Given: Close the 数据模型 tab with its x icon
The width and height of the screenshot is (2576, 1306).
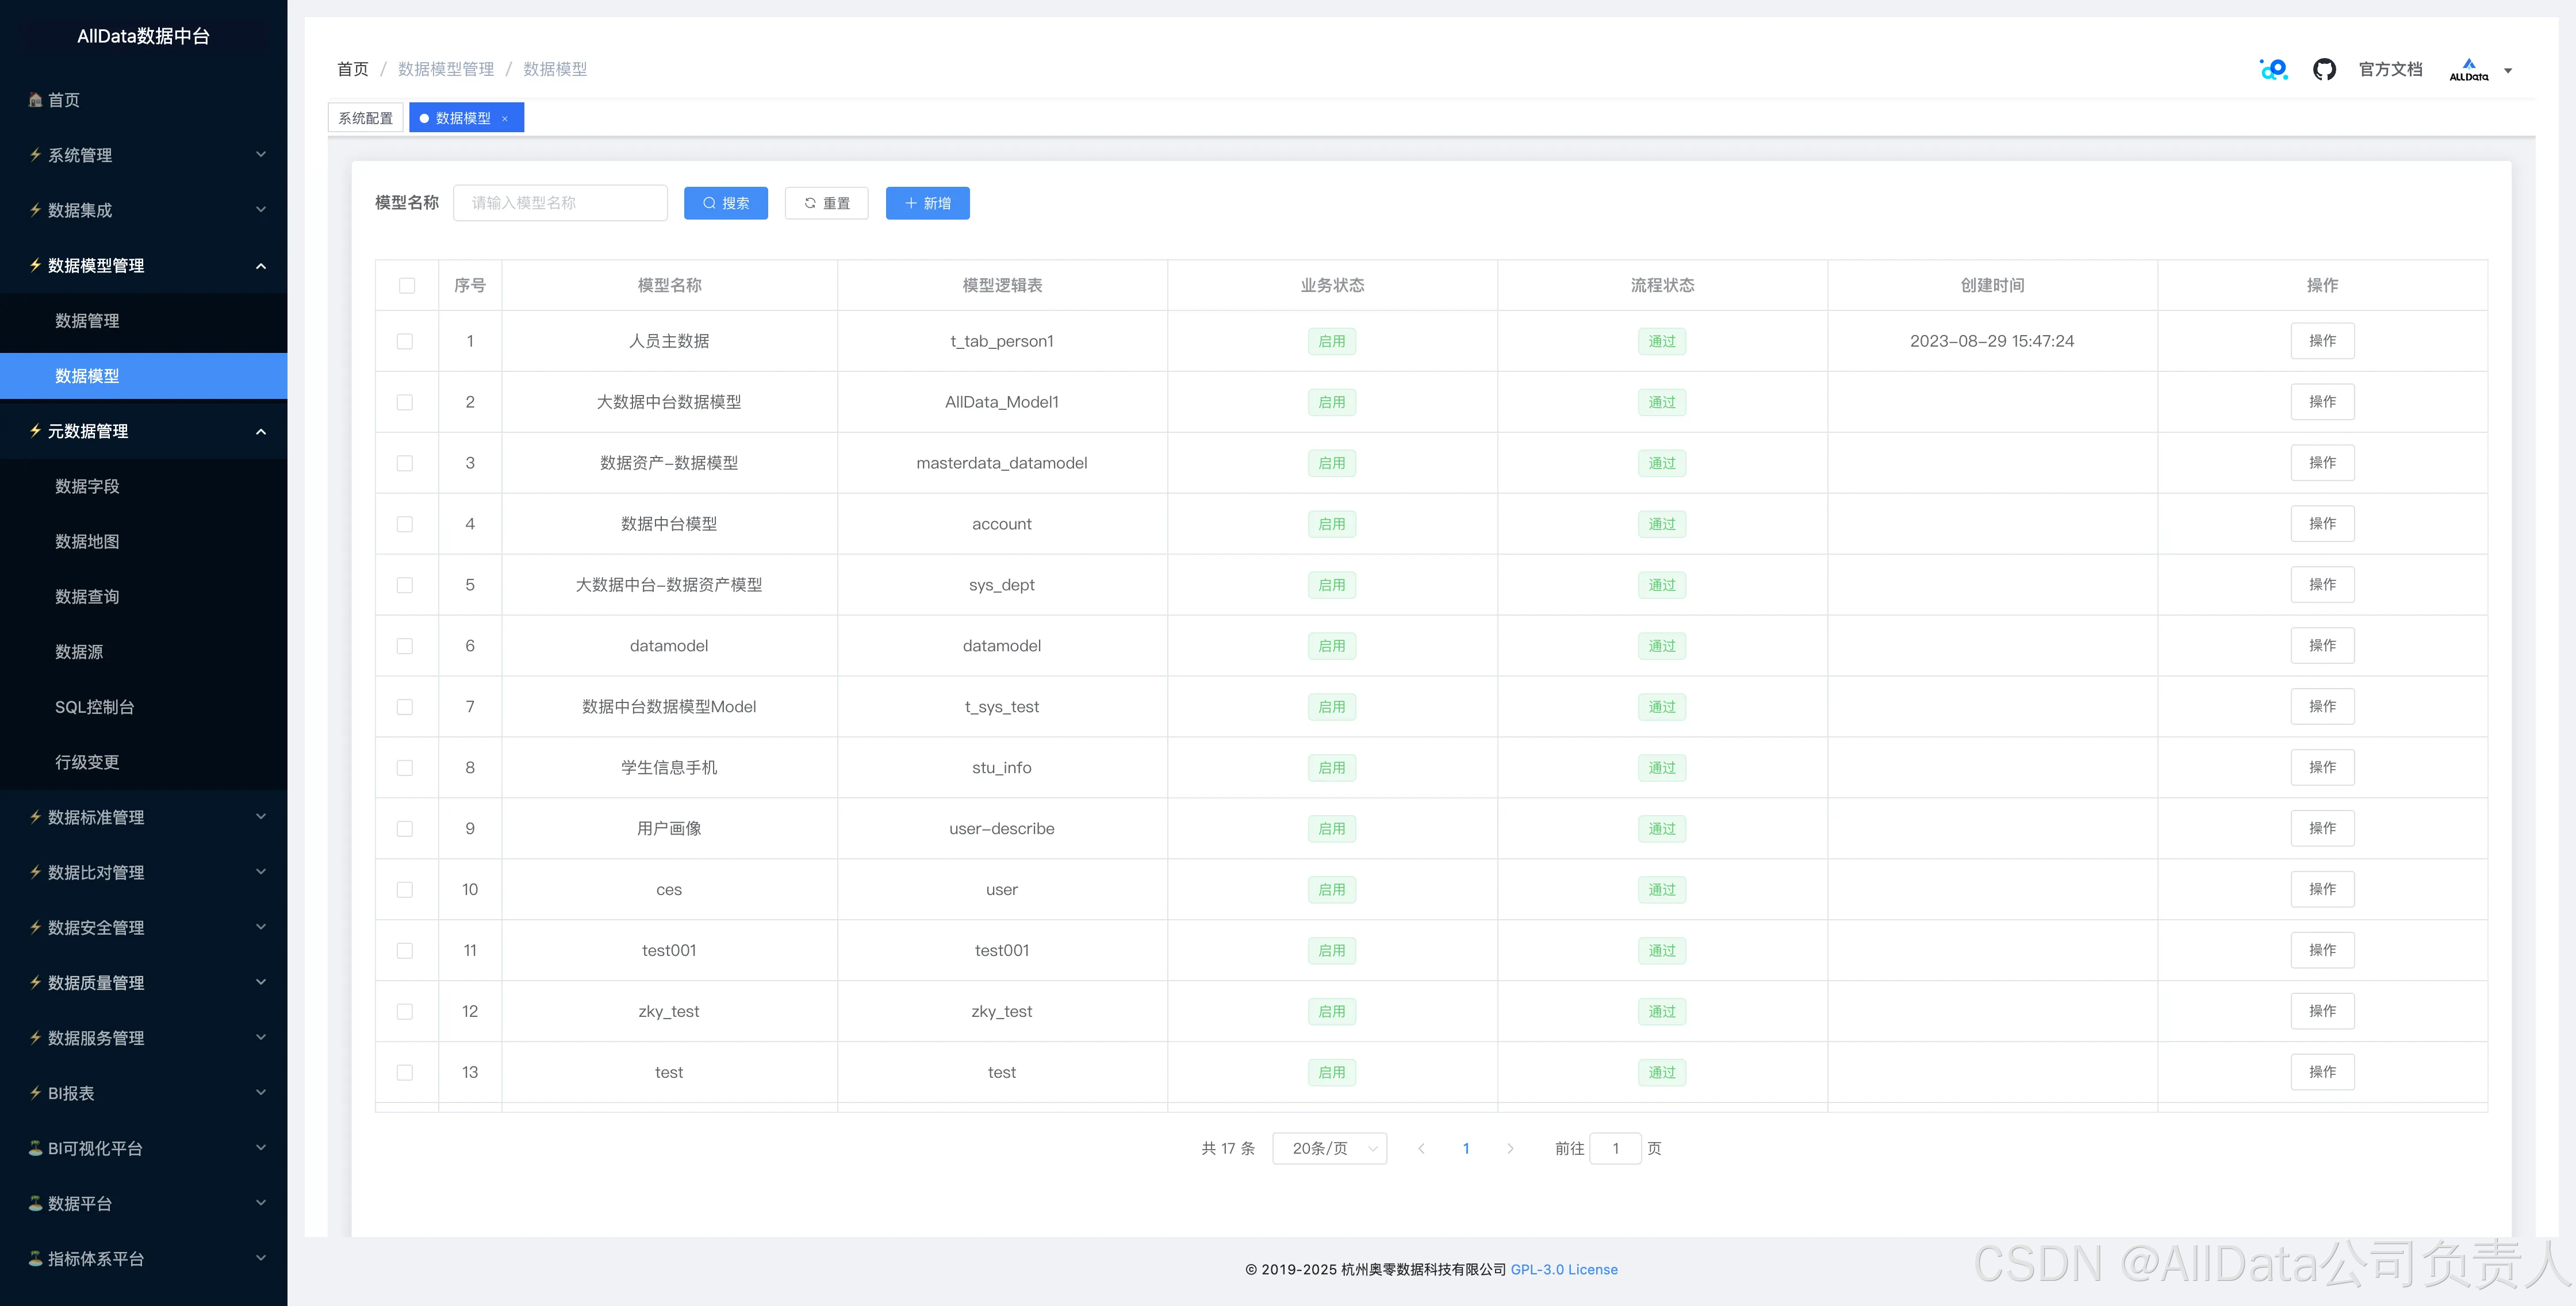Looking at the screenshot, I should coord(505,119).
